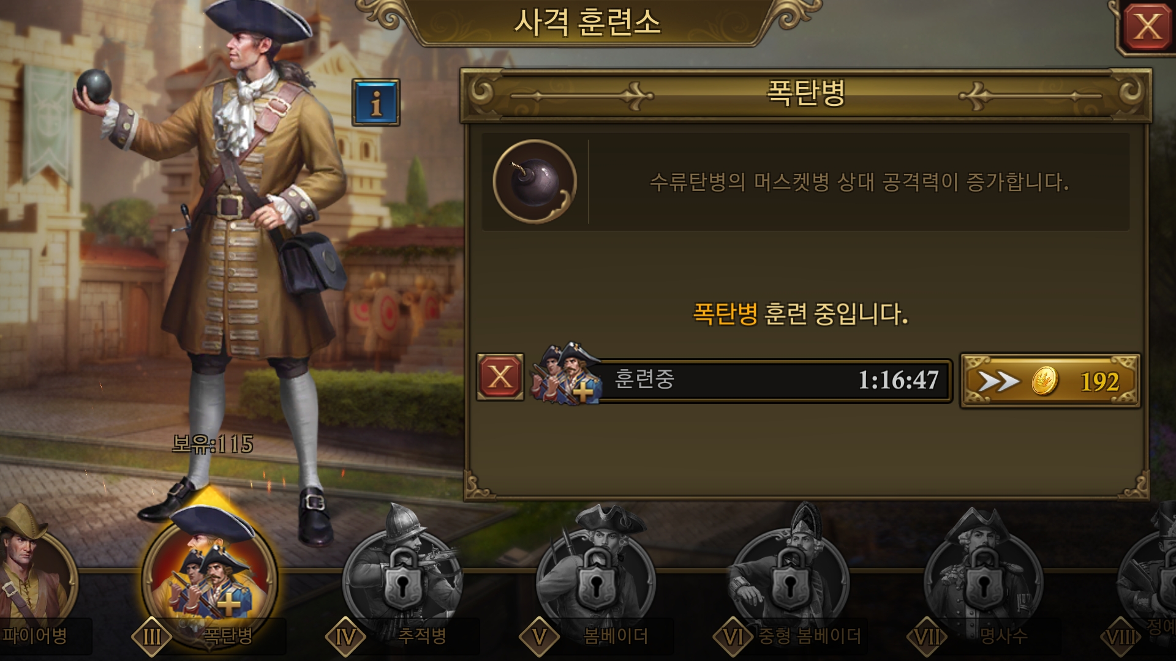1176x661 pixels.
Task: Click the tier VI badge
Action: point(733,637)
